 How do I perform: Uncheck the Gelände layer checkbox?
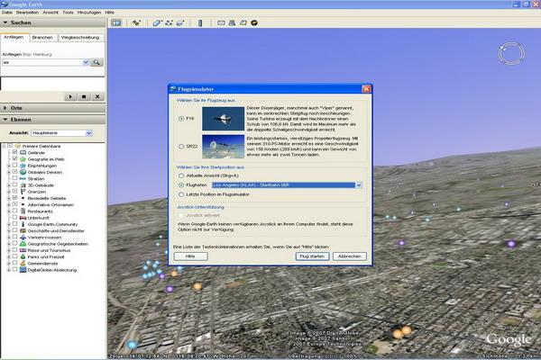tap(14, 152)
